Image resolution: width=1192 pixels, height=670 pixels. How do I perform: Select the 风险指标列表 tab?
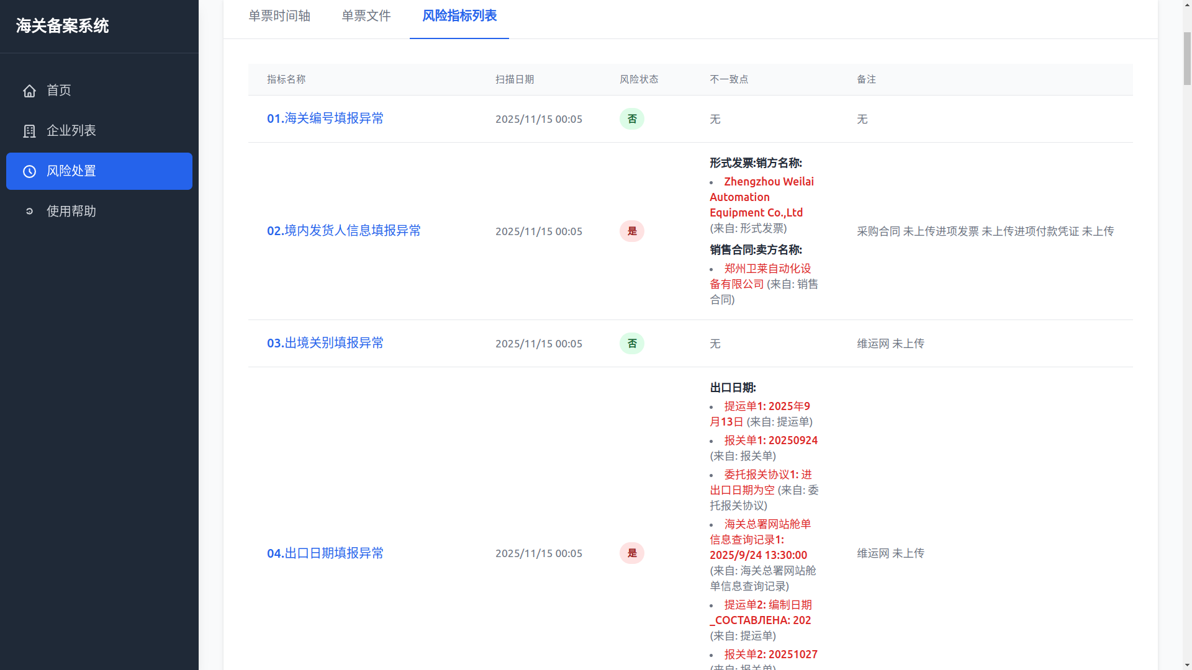[x=459, y=16]
